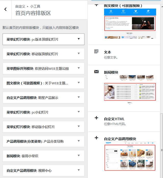Expand the pc版本顶部幻灯片 widget arrow
163x178 pixels.
coord(79,39)
